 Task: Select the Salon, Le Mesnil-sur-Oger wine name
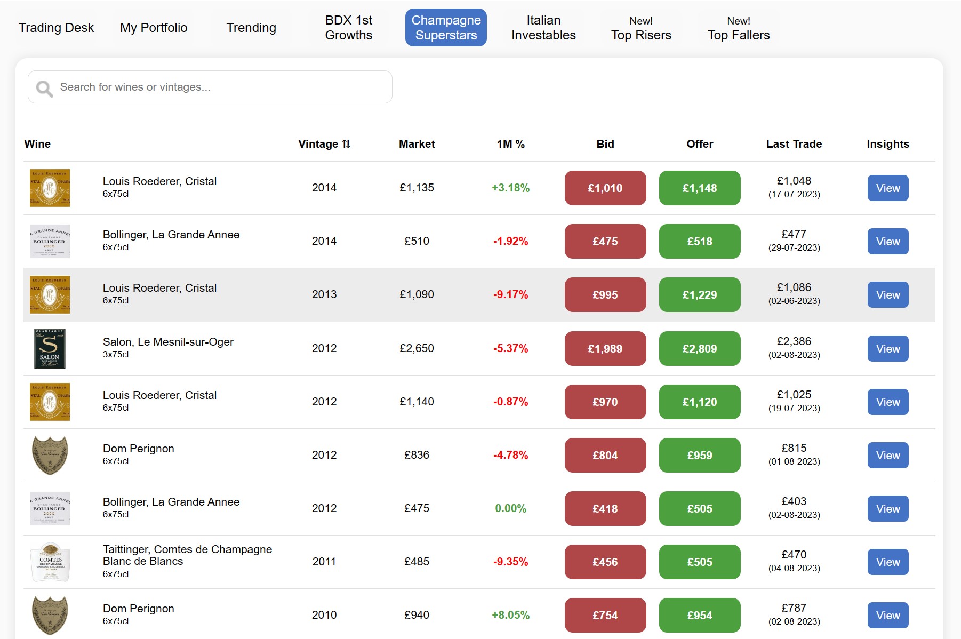pyautogui.click(x=168, y=342)
